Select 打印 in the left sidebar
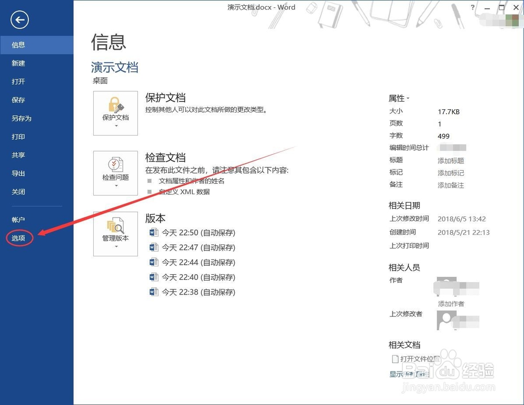Screen dimensions: 524x405 click(x=37, y=137)
